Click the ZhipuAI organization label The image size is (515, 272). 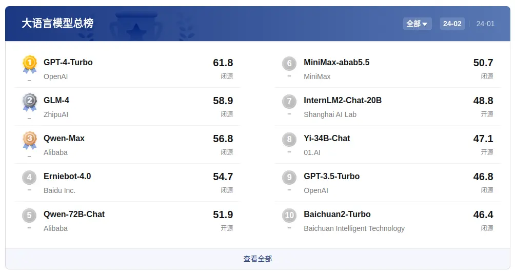[x=56, y=114]
